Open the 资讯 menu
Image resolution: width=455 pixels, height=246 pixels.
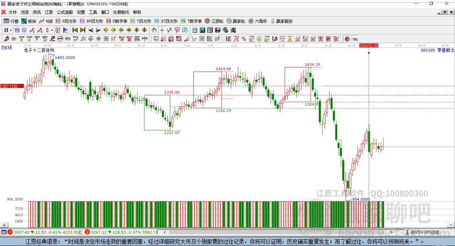(36, 12)
